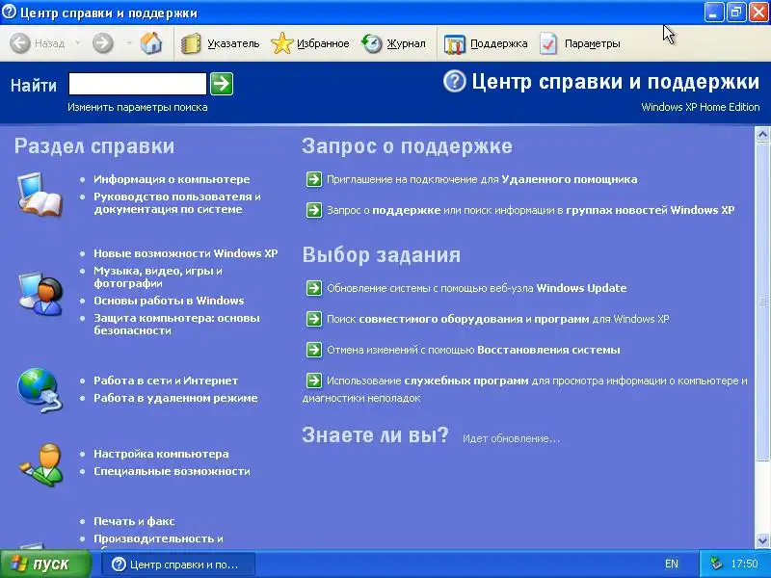
Task: Click the green search go arrow button
Action: click(222, 84)
